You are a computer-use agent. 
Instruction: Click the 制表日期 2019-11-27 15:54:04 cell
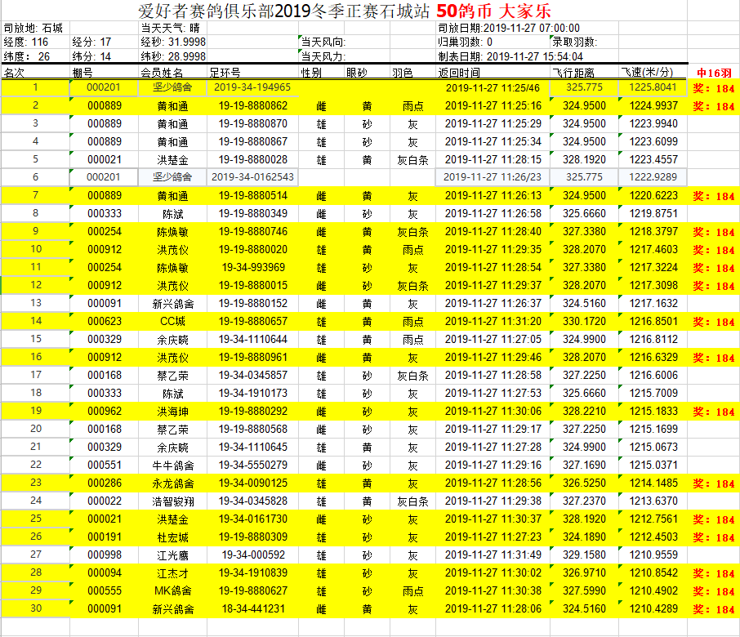510,56
